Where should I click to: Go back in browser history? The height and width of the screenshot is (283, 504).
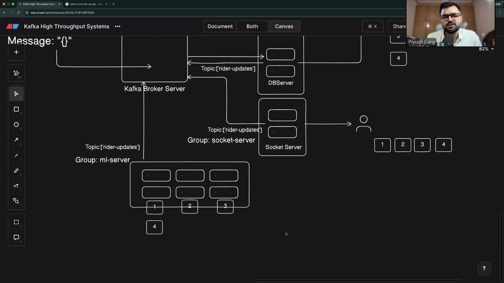5,13
